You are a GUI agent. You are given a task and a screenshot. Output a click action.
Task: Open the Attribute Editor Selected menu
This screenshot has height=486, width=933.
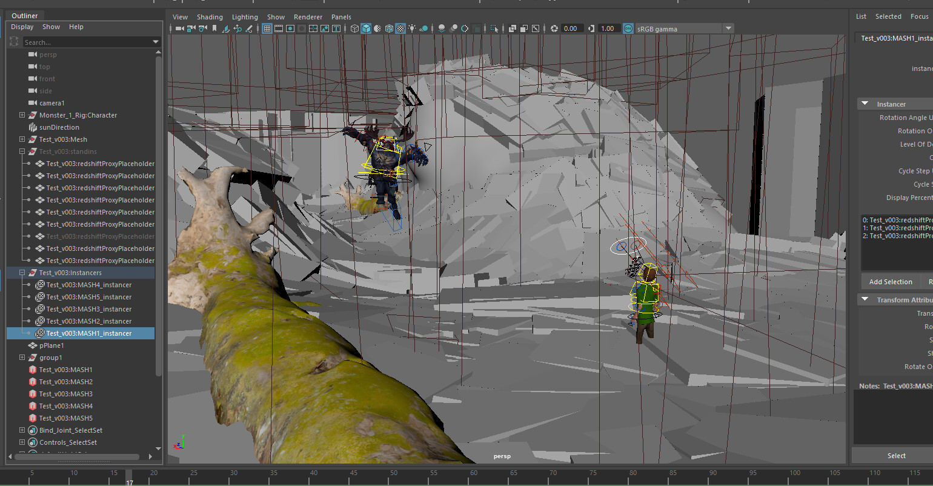tap(888, 16)
